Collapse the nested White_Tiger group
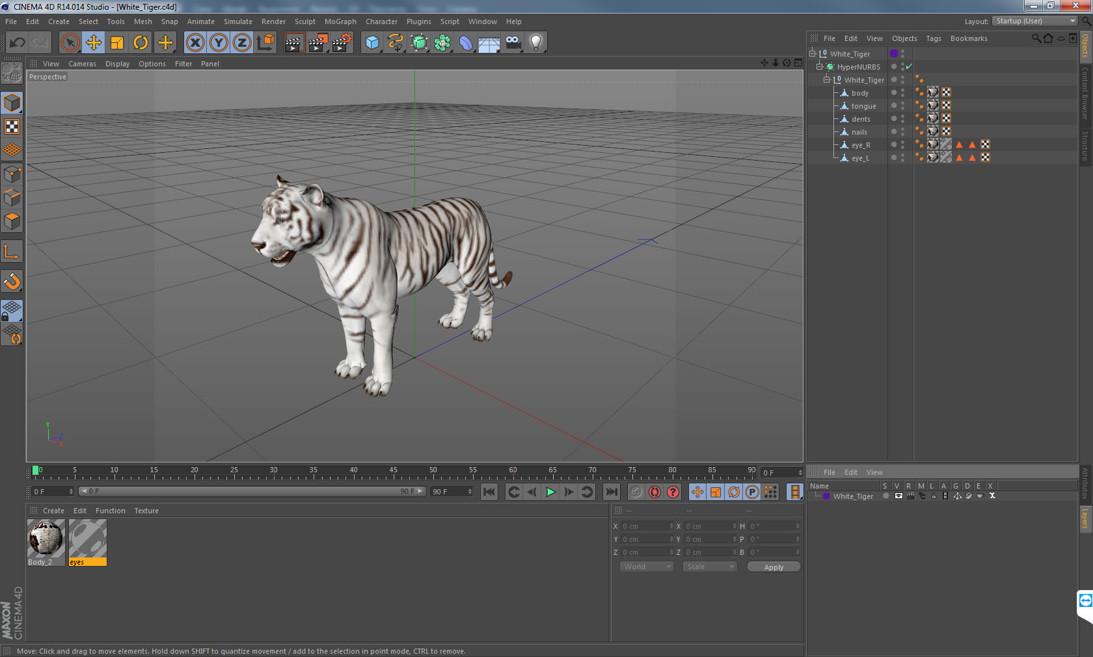The image size is (1093, 657). pyautogui.click(x=827, y=79)
